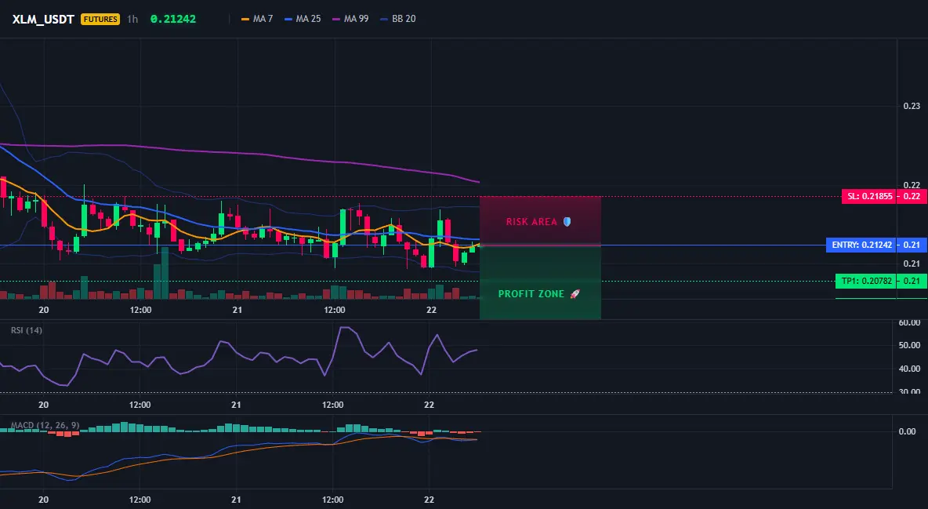Click the orange MA 7 color marker in legend
The height and width of the screenshot is (509, 928).
245,20
